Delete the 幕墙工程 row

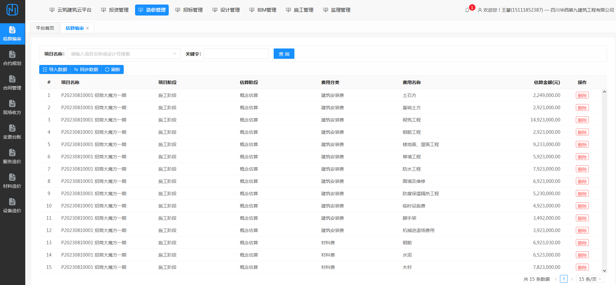click(x=582, y=157)
